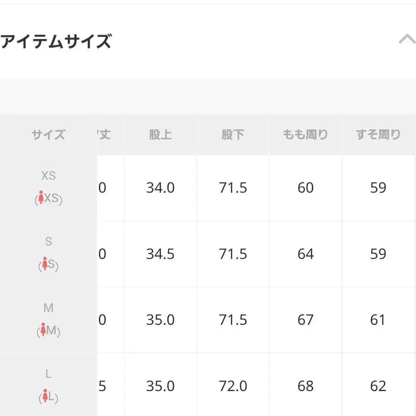Select the 60 thigh value for XS
416x416 pixels.
(306, 188)
